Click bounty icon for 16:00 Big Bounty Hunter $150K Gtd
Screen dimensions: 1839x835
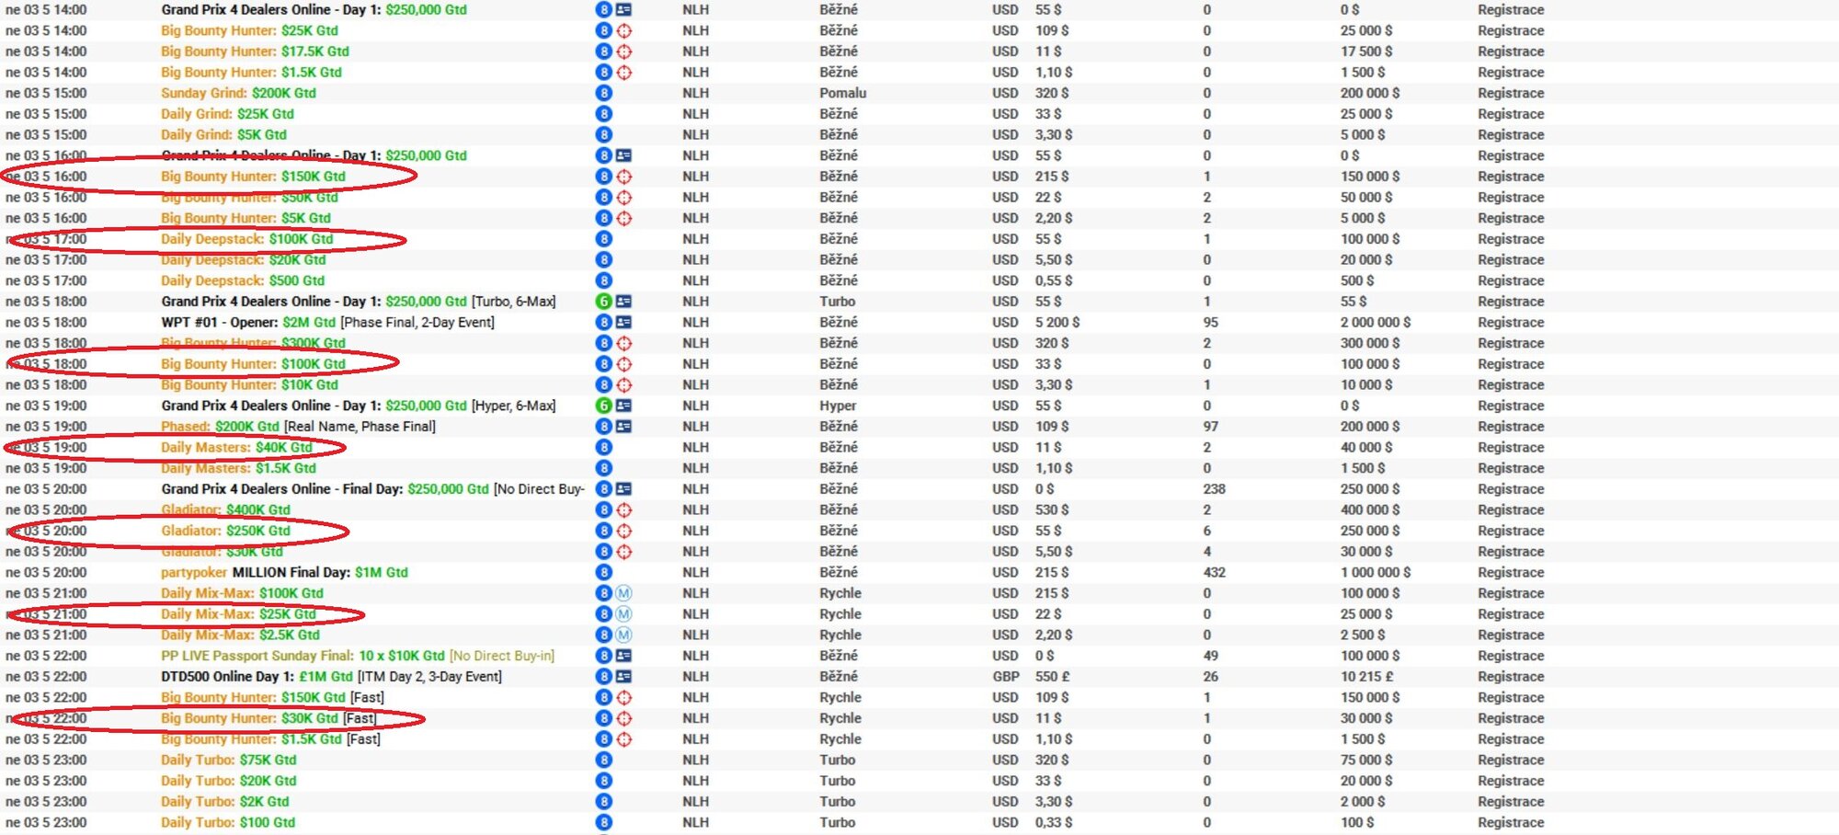[x=624, y=177]
